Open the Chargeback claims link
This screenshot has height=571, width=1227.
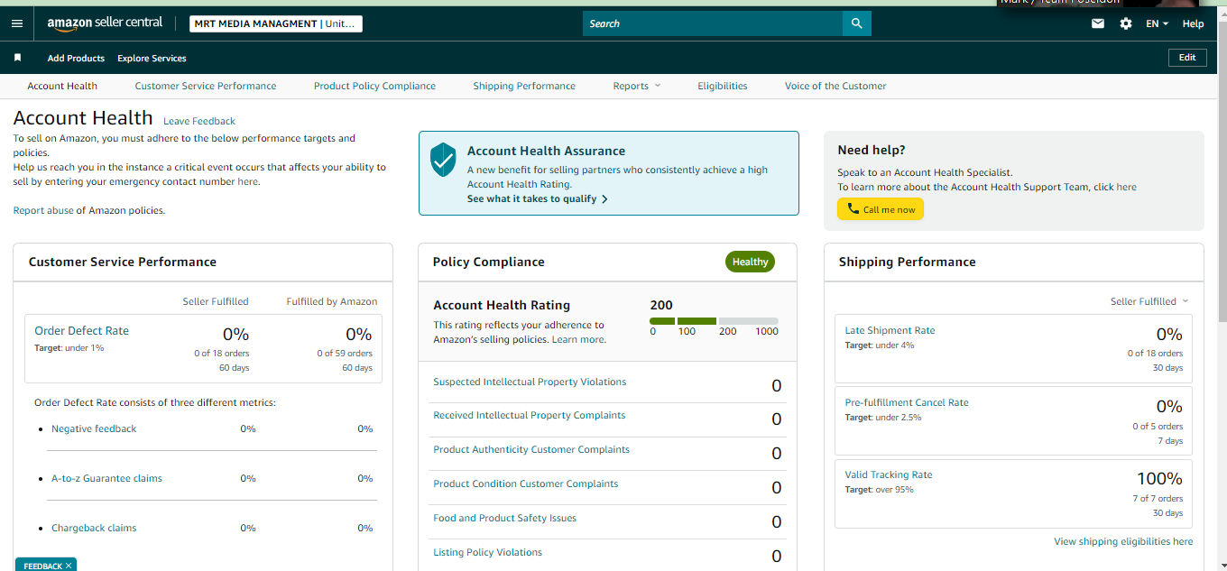click(94, 528)
